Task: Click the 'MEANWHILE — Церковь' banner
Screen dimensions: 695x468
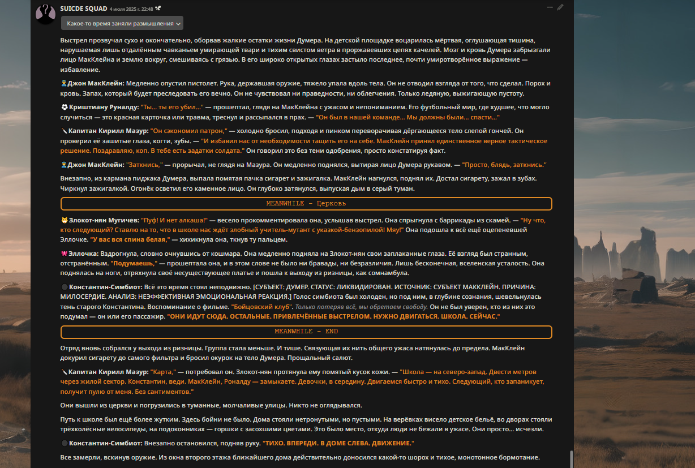Action: pyautogui.click(x=306, y=203)
